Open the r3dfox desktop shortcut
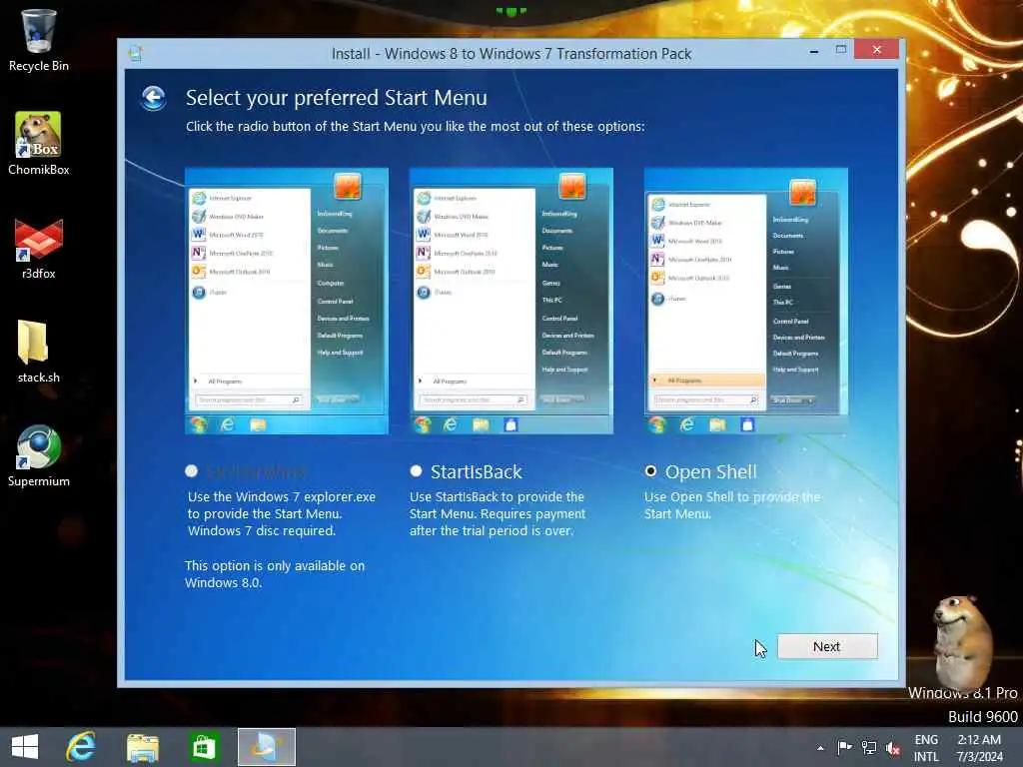 point(39,249)
